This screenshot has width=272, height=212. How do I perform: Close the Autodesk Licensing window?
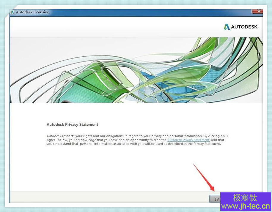pyautogui.click(x=257, y=11)
